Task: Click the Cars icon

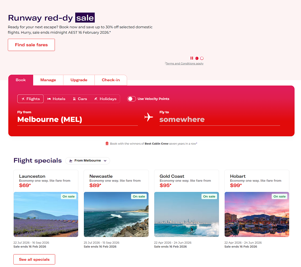Action: tap(74, 99)
